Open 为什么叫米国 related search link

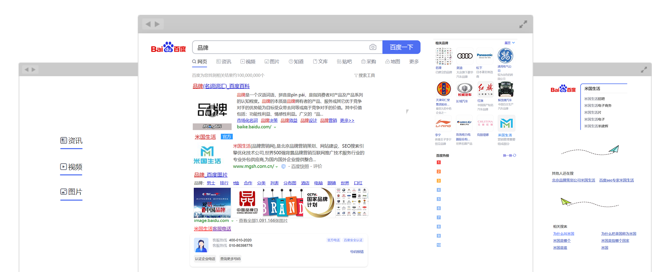tap(564, 234)
